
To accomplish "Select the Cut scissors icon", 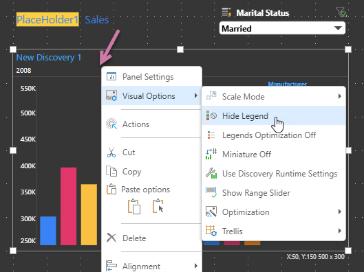I will click(x=111, y=152).
